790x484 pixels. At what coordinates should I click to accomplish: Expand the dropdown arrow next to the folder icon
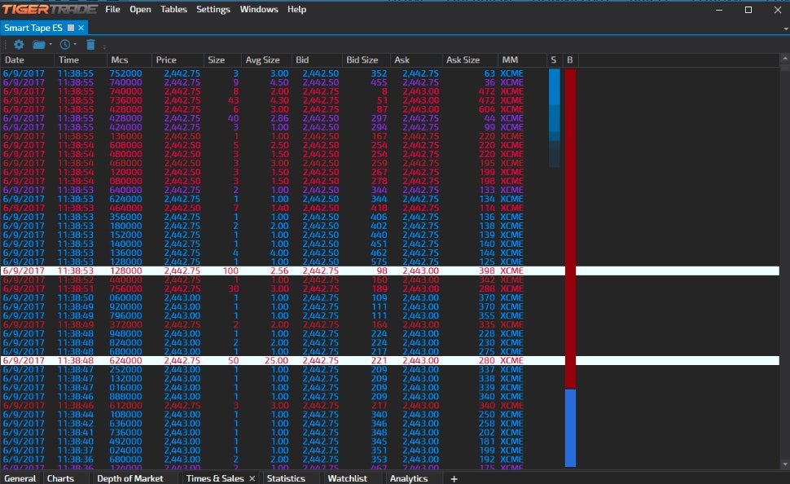50,46
